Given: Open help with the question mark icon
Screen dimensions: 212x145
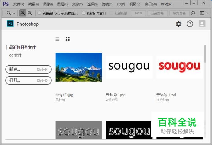Looking at the screenshot, I should pyautogui.click(x=190, y=24).
